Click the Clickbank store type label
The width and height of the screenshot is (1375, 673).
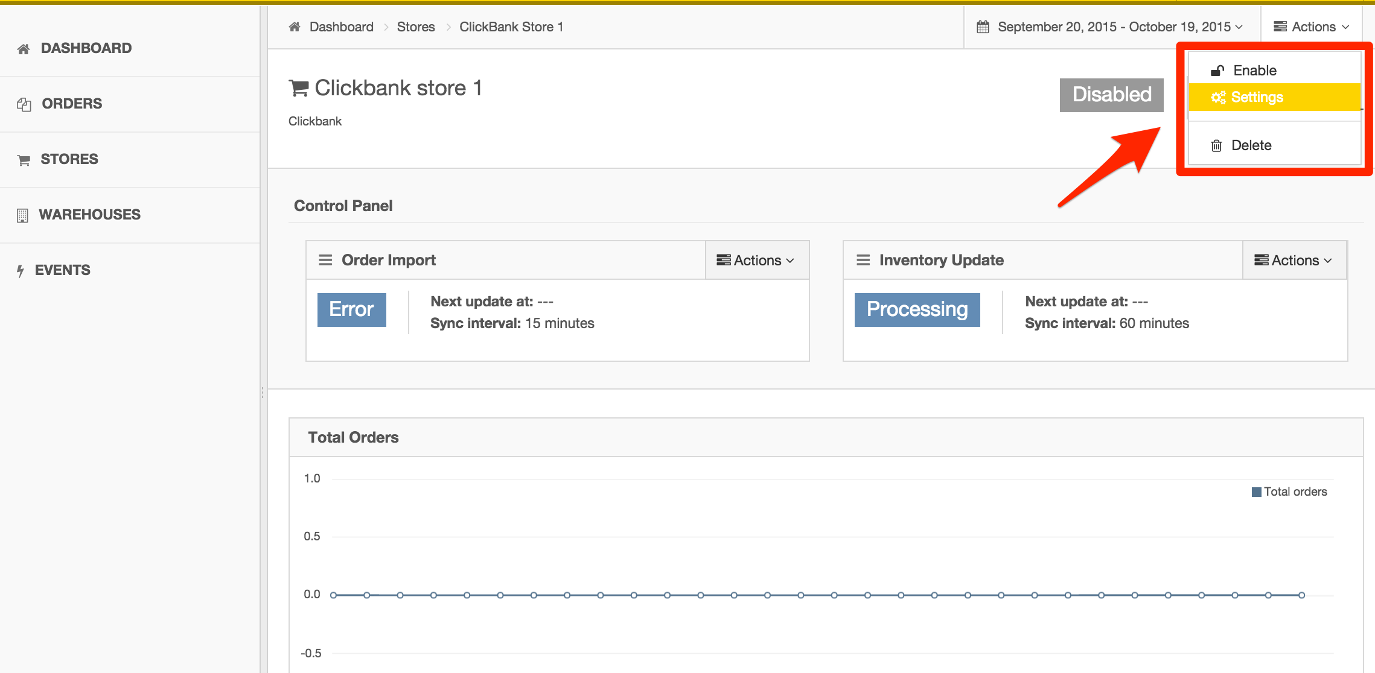(x=315, y=121)
